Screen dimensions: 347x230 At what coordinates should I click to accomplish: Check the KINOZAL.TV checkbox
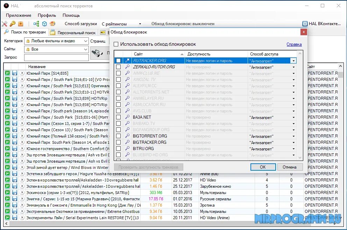pos(118,79)
